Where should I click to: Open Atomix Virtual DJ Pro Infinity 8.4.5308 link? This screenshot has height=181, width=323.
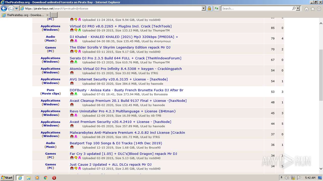pyautogui.click(x=126, y=69)
